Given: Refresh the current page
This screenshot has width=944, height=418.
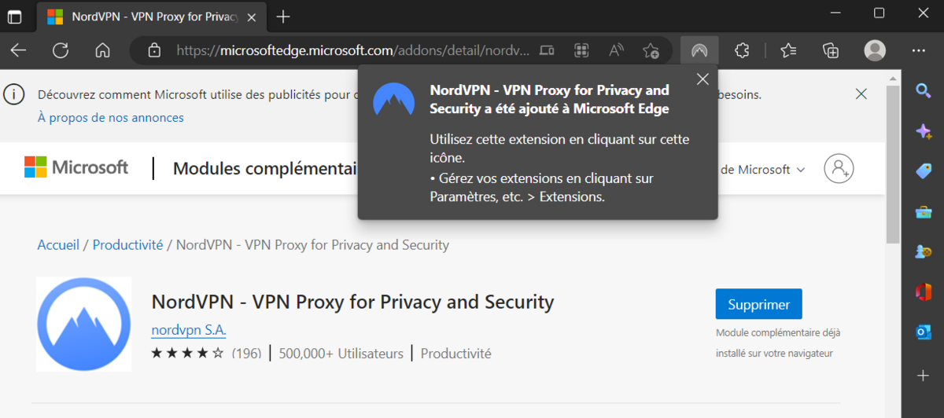Looking at the screenshot, I should (61, 50).
